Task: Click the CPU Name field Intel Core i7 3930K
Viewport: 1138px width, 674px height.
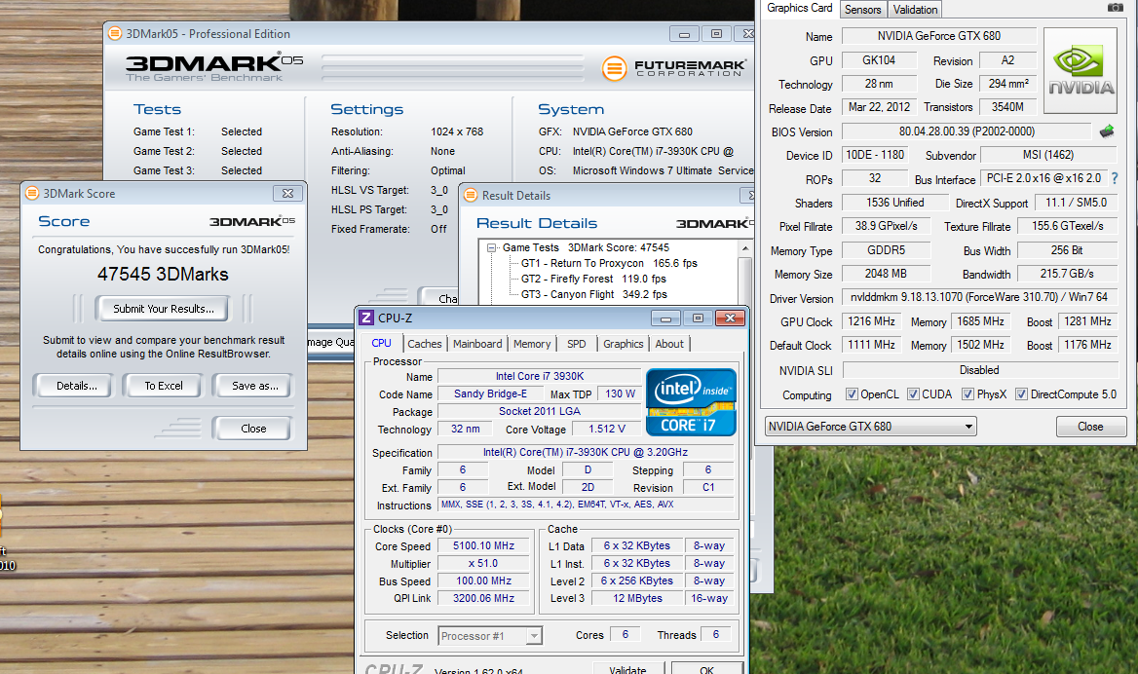Action: 539,377
